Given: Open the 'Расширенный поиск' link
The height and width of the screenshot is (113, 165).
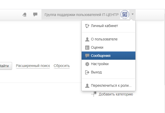Looking at the screenshot, I should click(x=33, y=66).
